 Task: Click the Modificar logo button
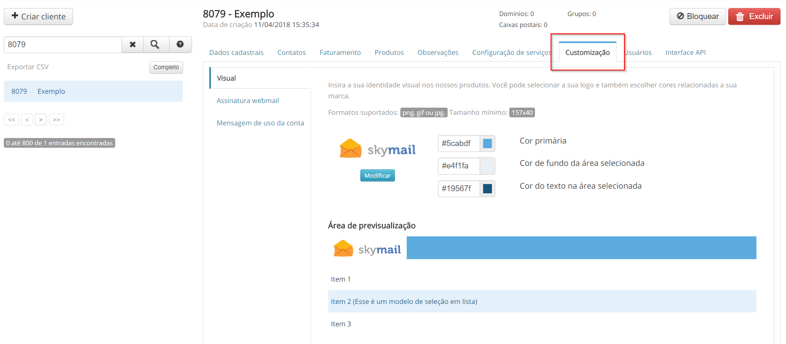pos(377,176)
